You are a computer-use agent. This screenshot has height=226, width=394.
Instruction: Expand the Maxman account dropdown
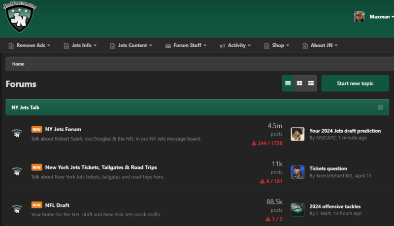point(381,17)
